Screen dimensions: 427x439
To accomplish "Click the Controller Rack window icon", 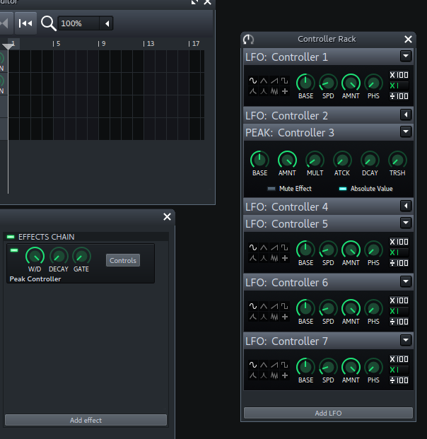I will 248,39.
